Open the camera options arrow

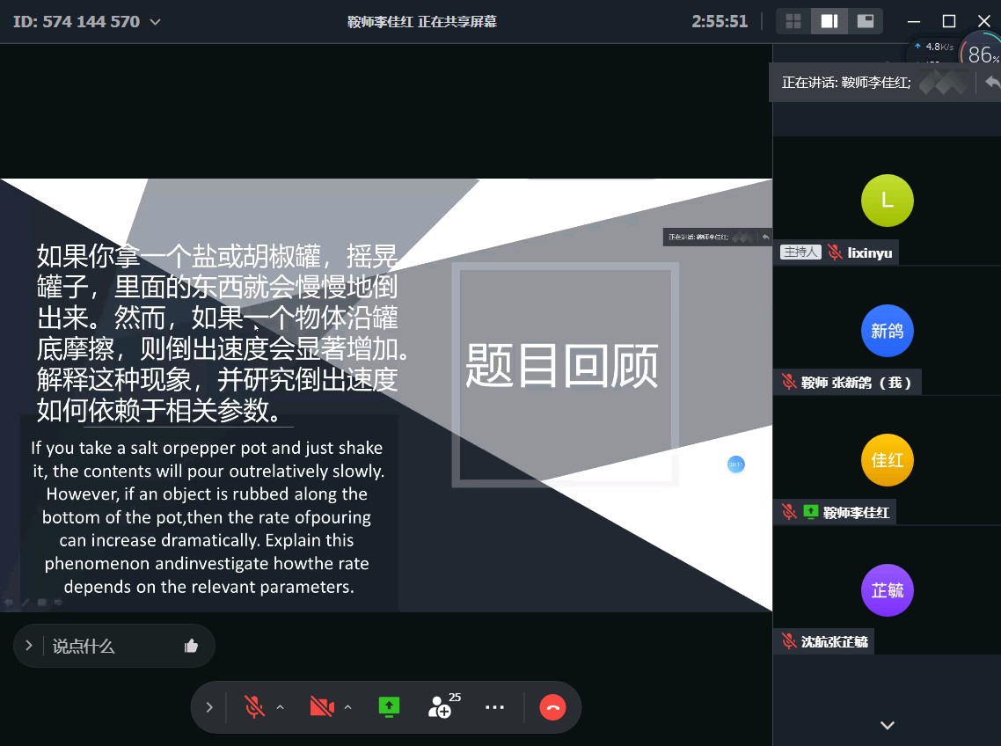coord(347,706)
